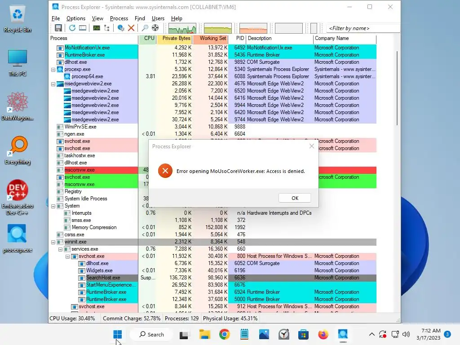The image size is (460, 345).
Task: Open the This PC desktop icon
Action: coord(18,63)
